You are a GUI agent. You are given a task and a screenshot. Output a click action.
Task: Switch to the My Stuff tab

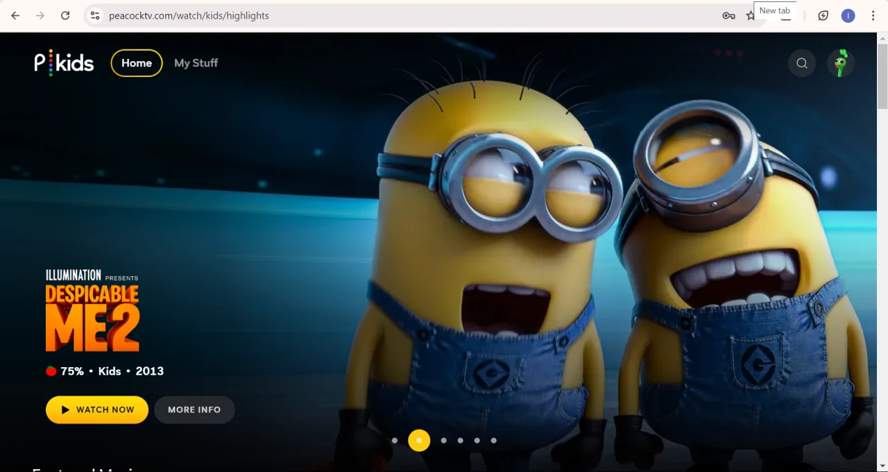pyautogui.click(x=196, y=63)
